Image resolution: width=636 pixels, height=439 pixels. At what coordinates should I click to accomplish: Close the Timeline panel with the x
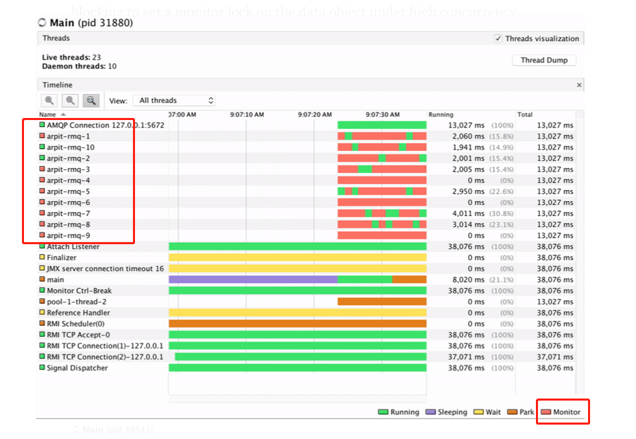point(579,85)
